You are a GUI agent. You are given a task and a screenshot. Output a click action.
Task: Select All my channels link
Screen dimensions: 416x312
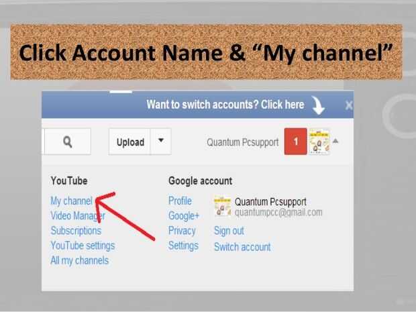pyautogui.click(x=80, y=260)
